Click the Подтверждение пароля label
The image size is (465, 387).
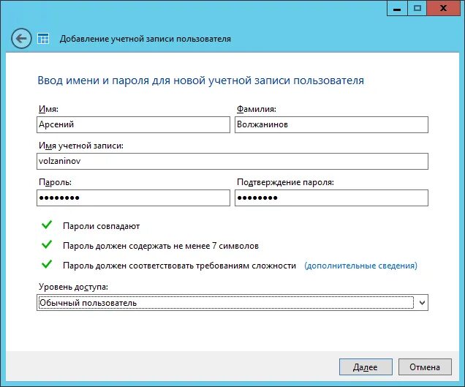285,182
